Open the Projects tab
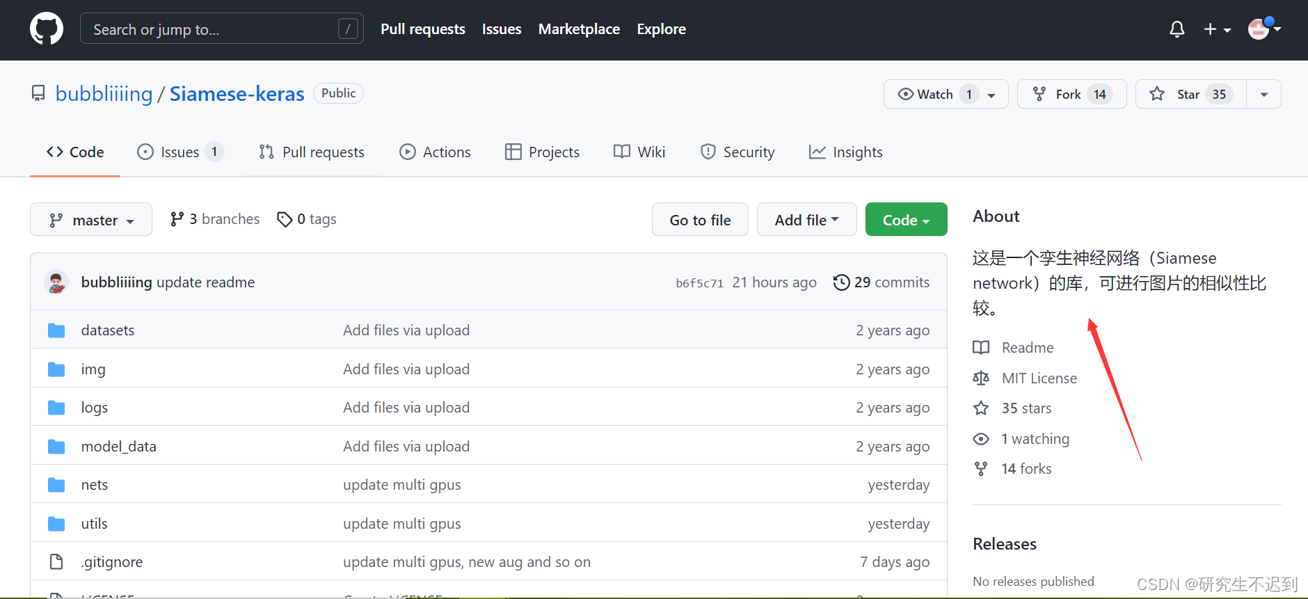 (542, 152)
